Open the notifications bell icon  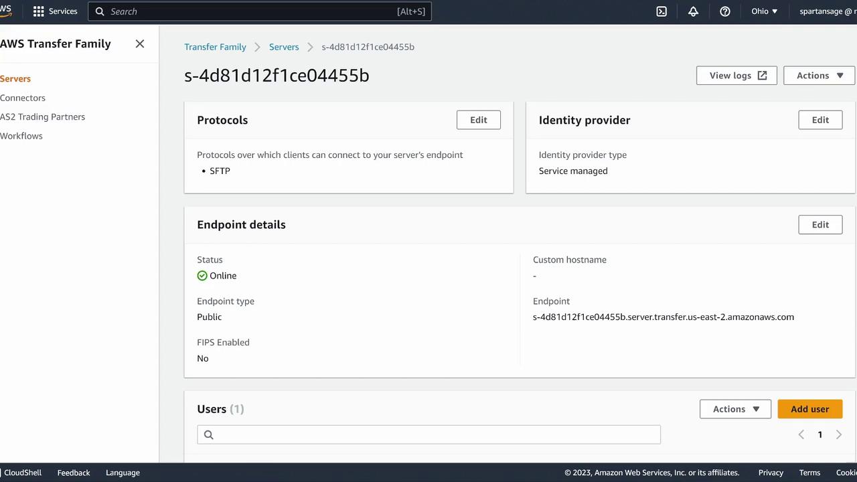[693, 11]
